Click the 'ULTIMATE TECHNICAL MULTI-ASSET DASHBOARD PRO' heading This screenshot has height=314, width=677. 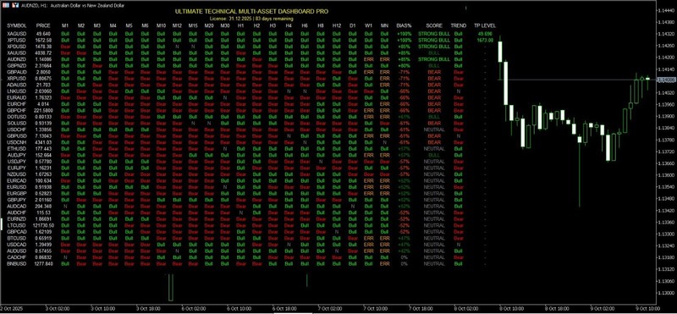click(x=251, y=13)
